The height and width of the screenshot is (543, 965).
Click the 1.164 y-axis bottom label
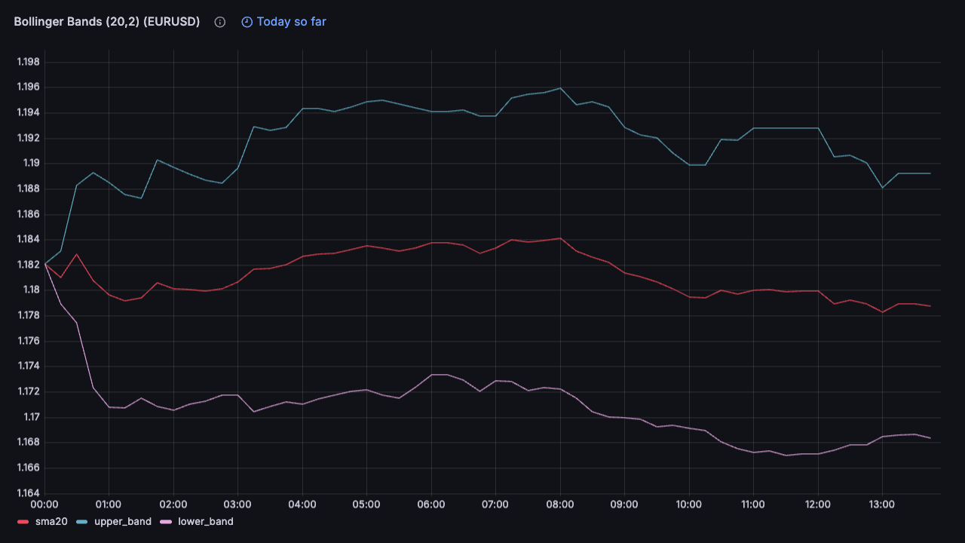point(28,493)
